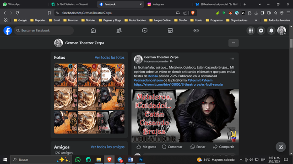Open Todos los favoritos folder
The image size is (293, 164).
[x=277, y=20]
